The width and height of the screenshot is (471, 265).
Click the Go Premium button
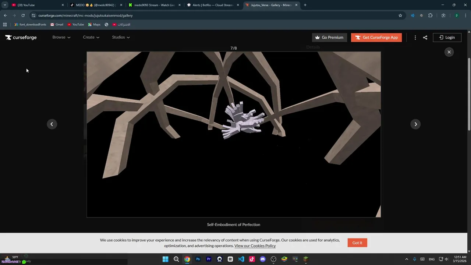[x=329, y=38]
